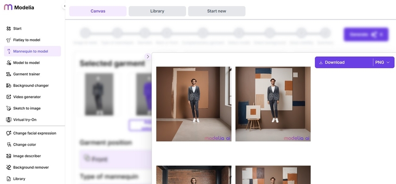Image resolution: width=396 pixels, height=184 pixels.
Task: Open Change color tool
Action: (32, 144)
